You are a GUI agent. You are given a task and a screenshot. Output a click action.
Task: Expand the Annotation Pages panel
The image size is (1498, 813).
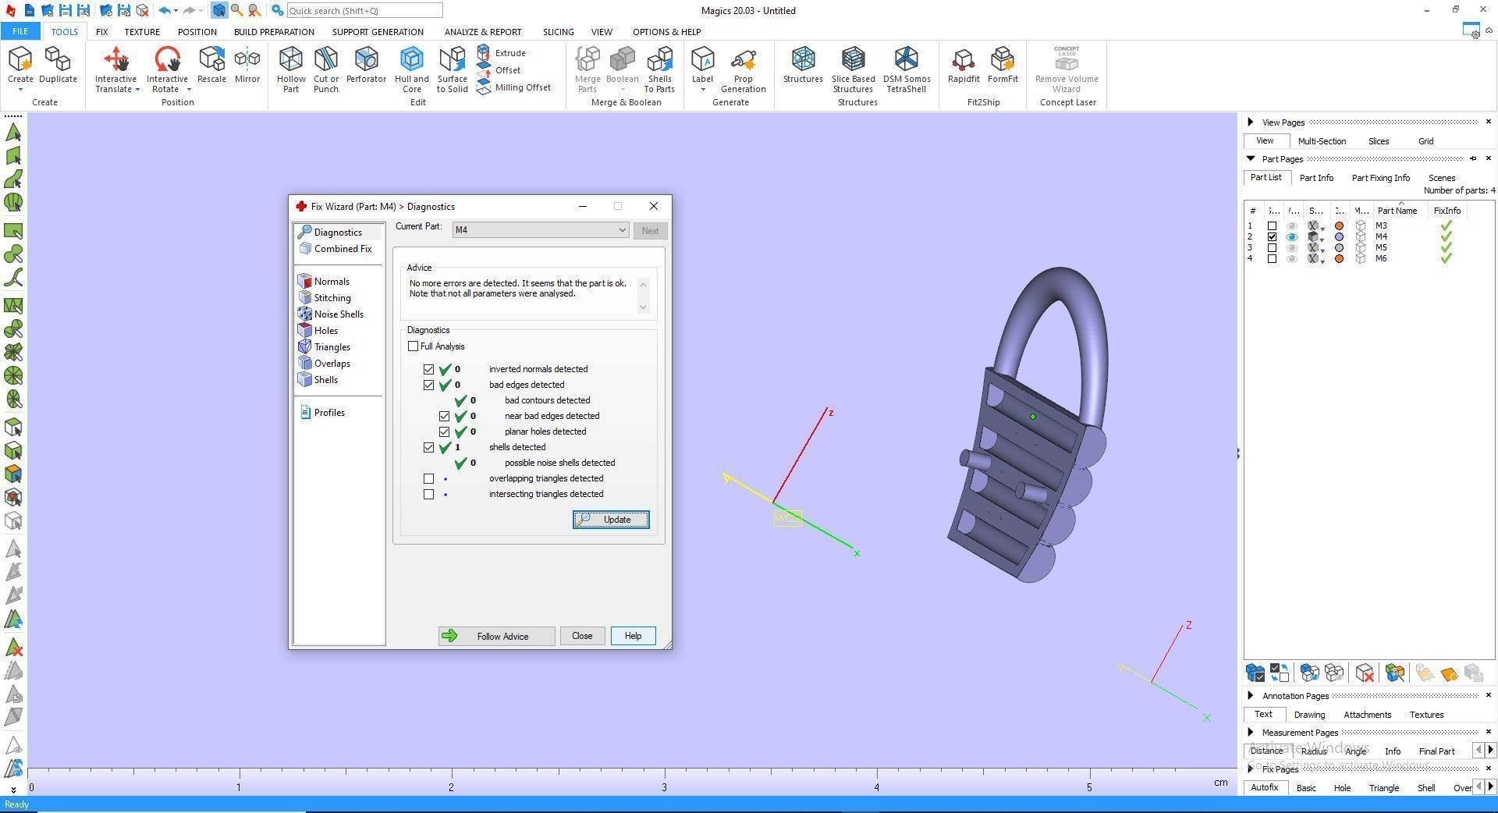pyautogui.click(x=1251, y=695)
